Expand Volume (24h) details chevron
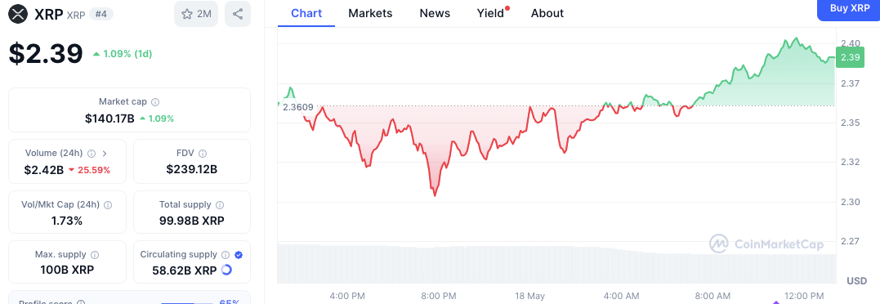The width and height of the screenshot is (880, 304). point(105,153)
